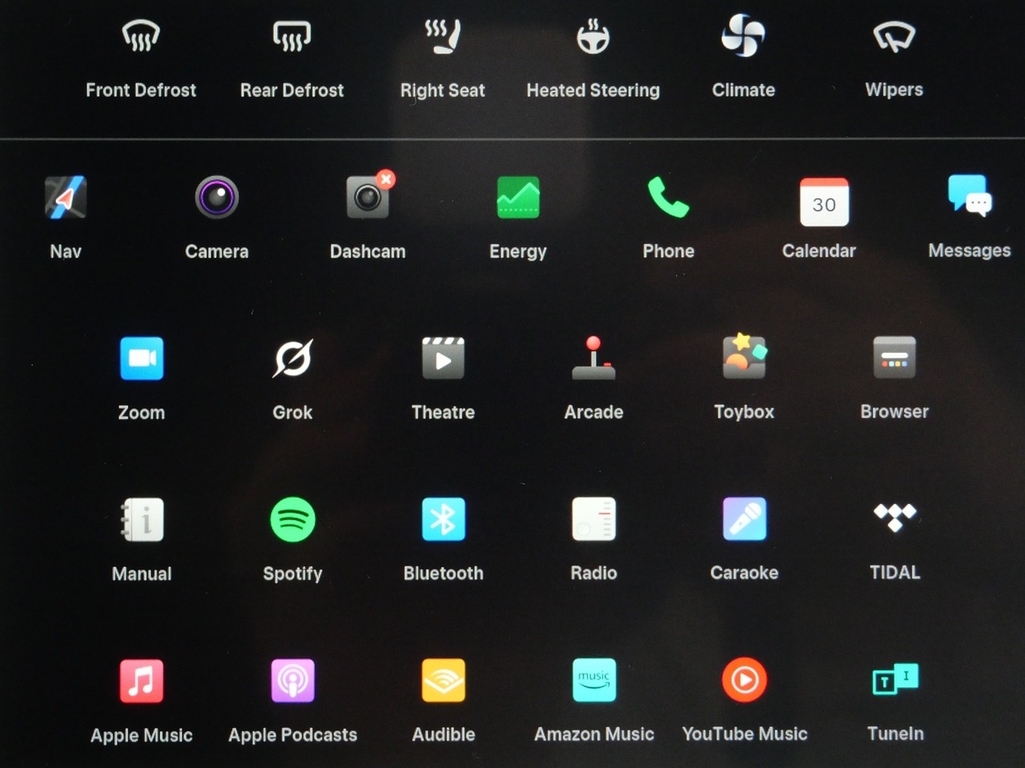Open the Arcade games app

[x=593, y=358]
